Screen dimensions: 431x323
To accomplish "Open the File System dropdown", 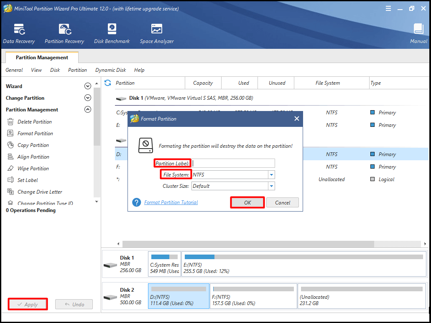I will [271, 174].
